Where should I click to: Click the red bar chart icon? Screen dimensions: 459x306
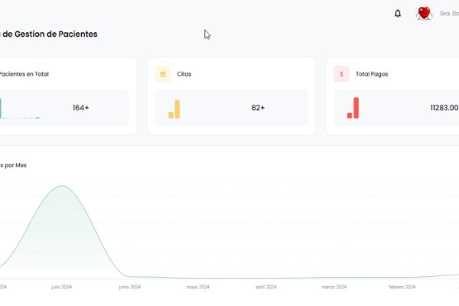[353, 109]
